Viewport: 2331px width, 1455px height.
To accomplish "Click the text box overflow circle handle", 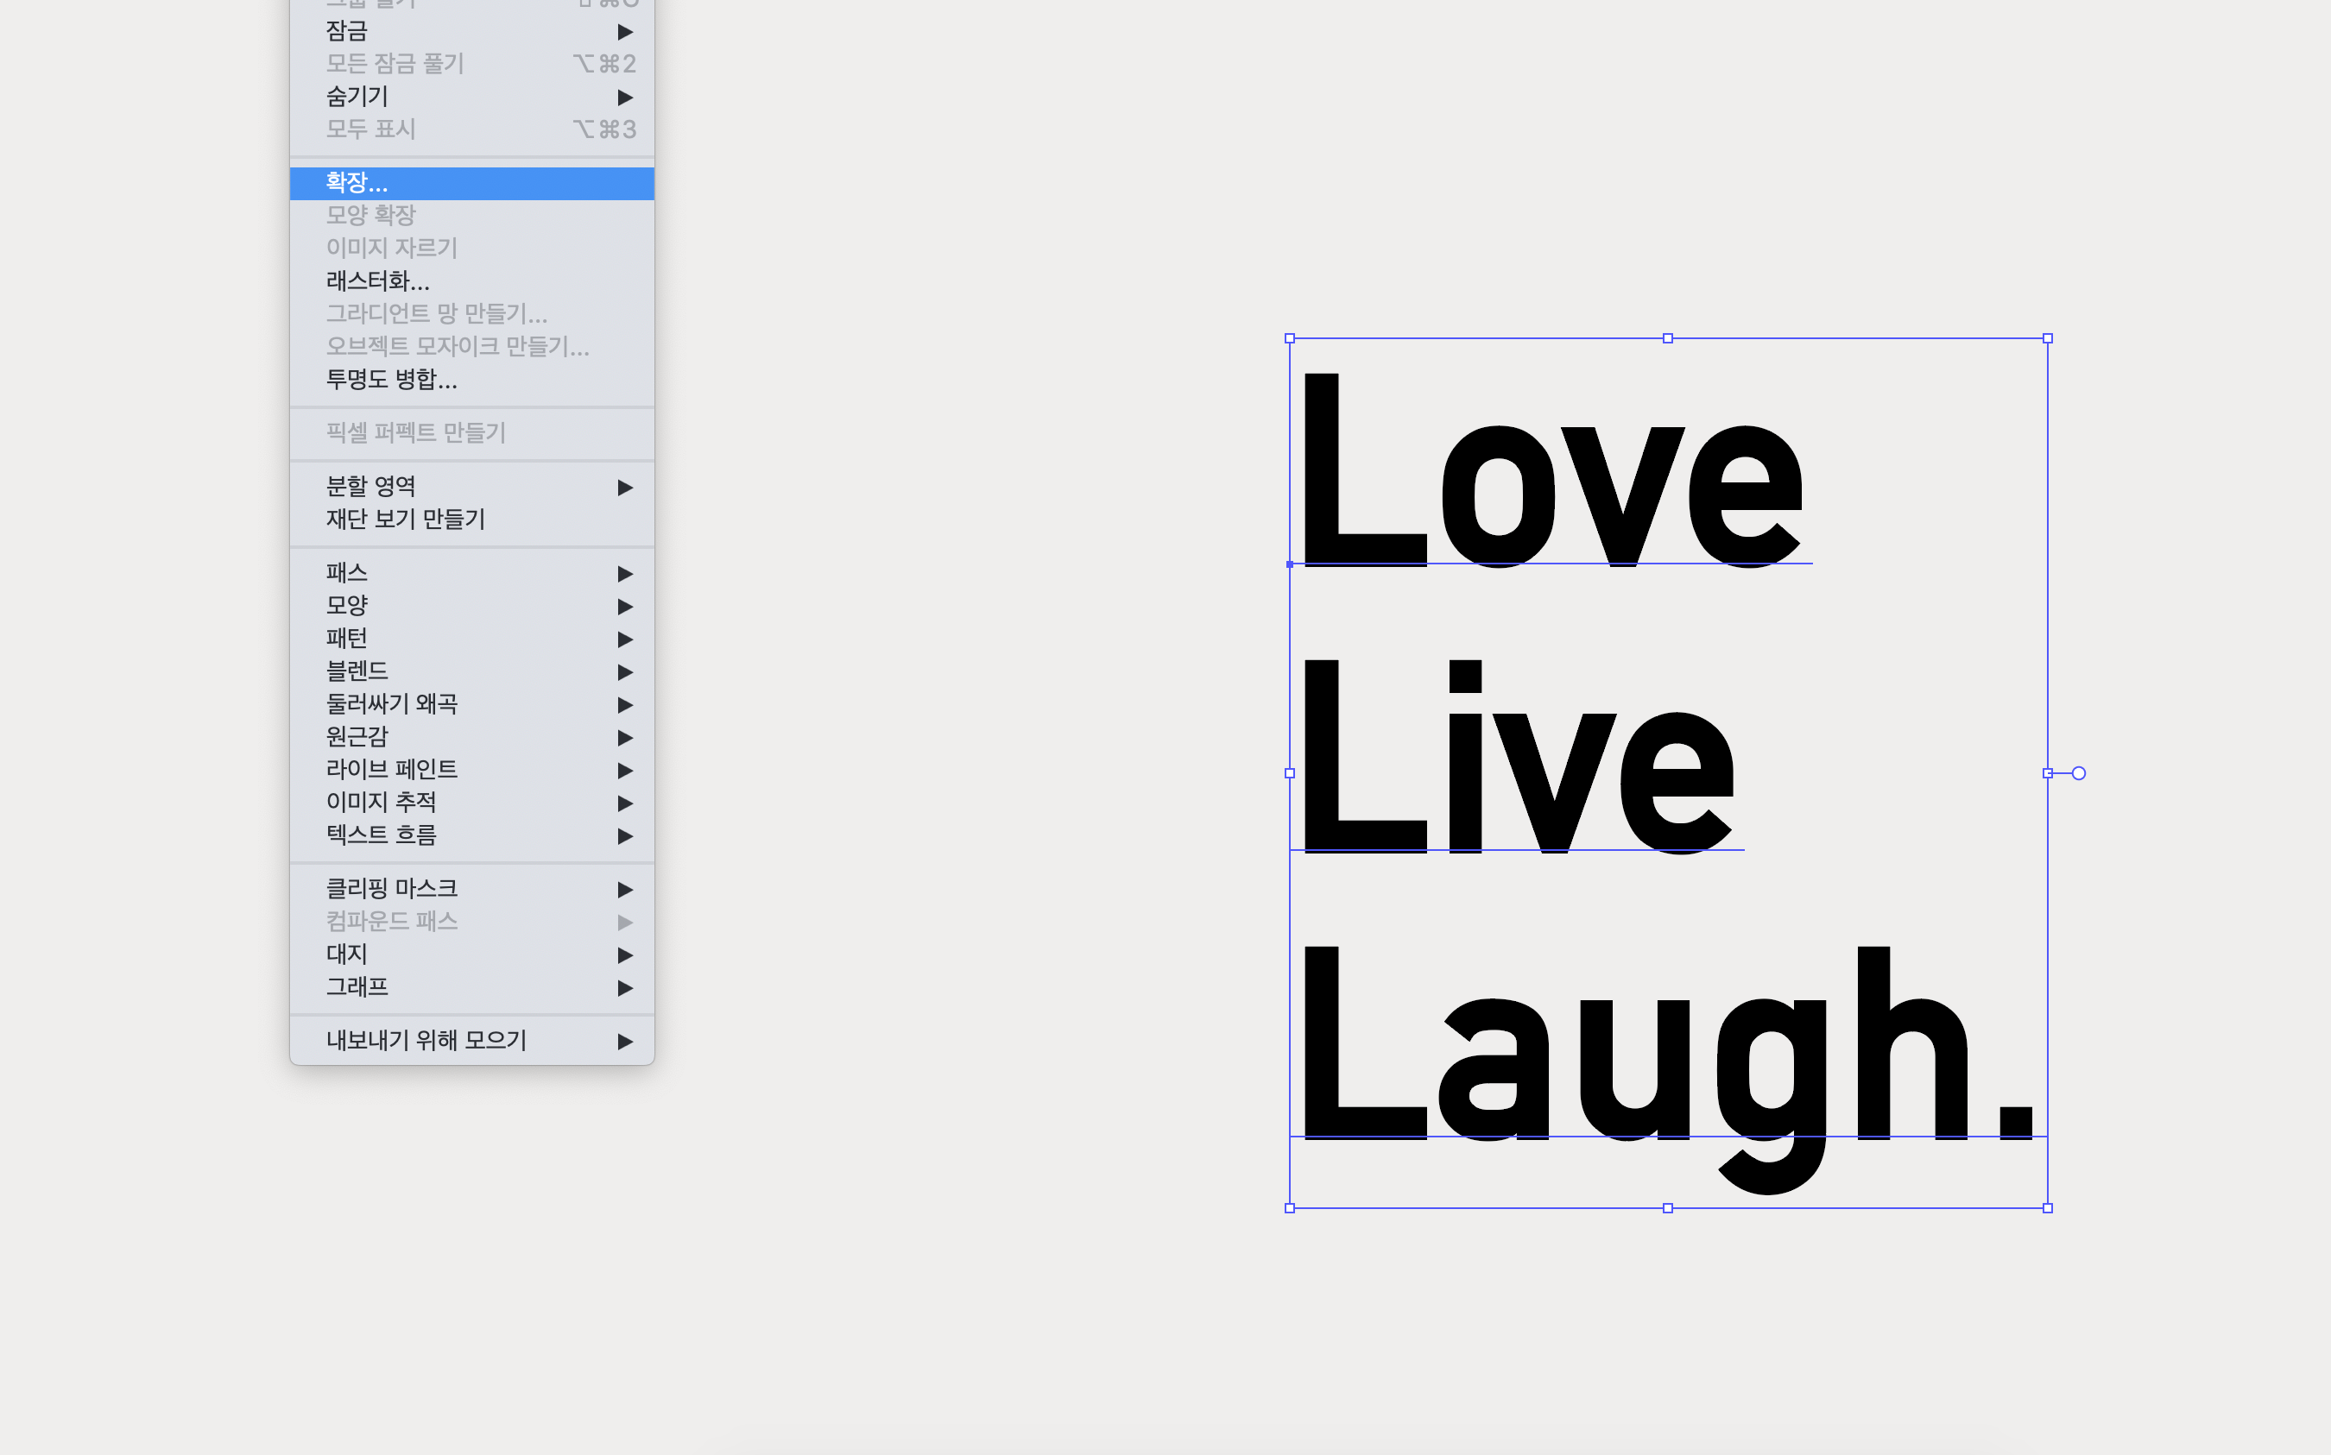I will [x=2079, y=772].
